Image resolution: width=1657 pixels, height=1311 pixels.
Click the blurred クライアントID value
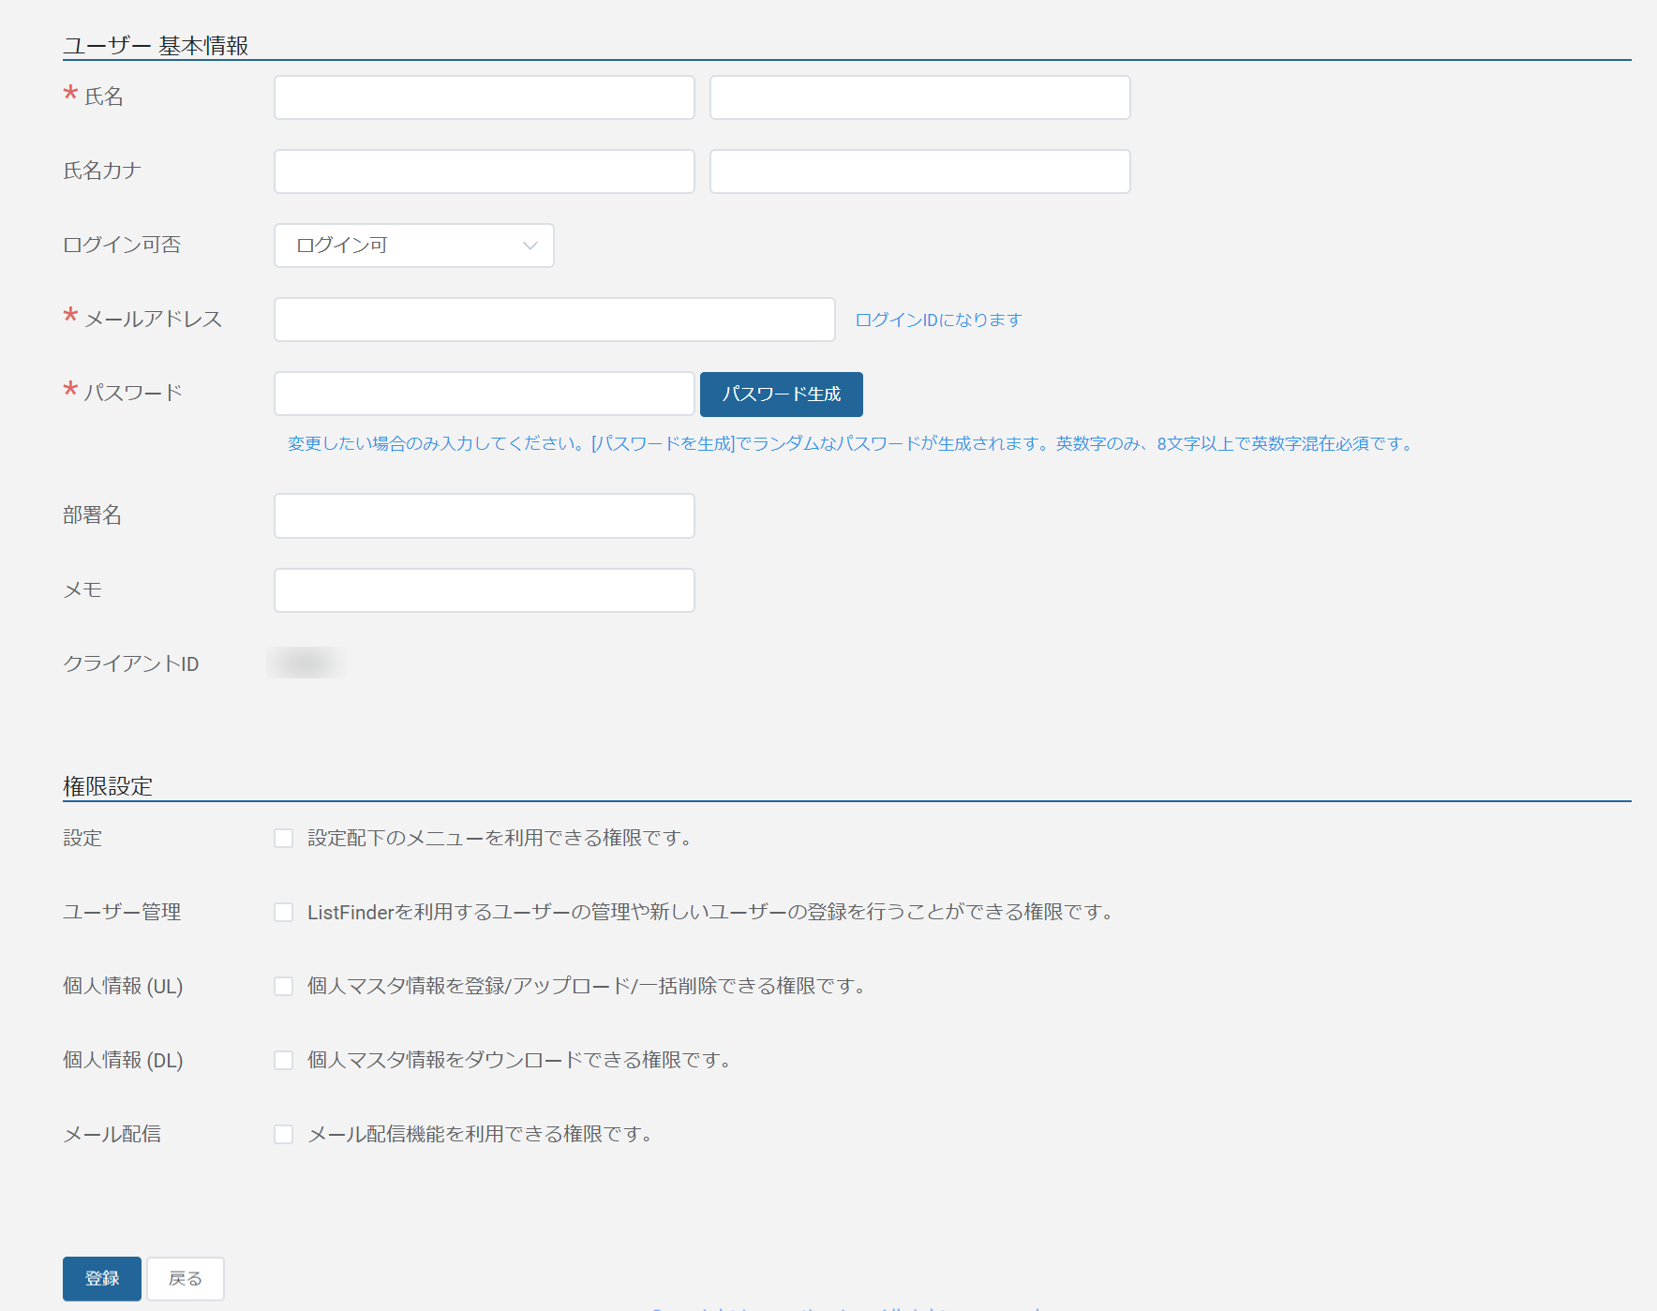306,663
